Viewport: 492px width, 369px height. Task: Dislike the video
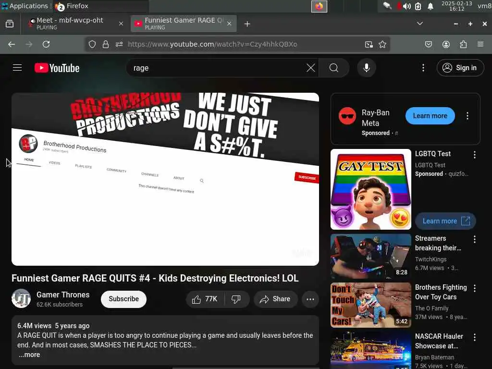pos(236,299)
